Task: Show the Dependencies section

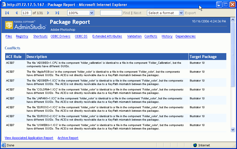Action: coord(185,36)
